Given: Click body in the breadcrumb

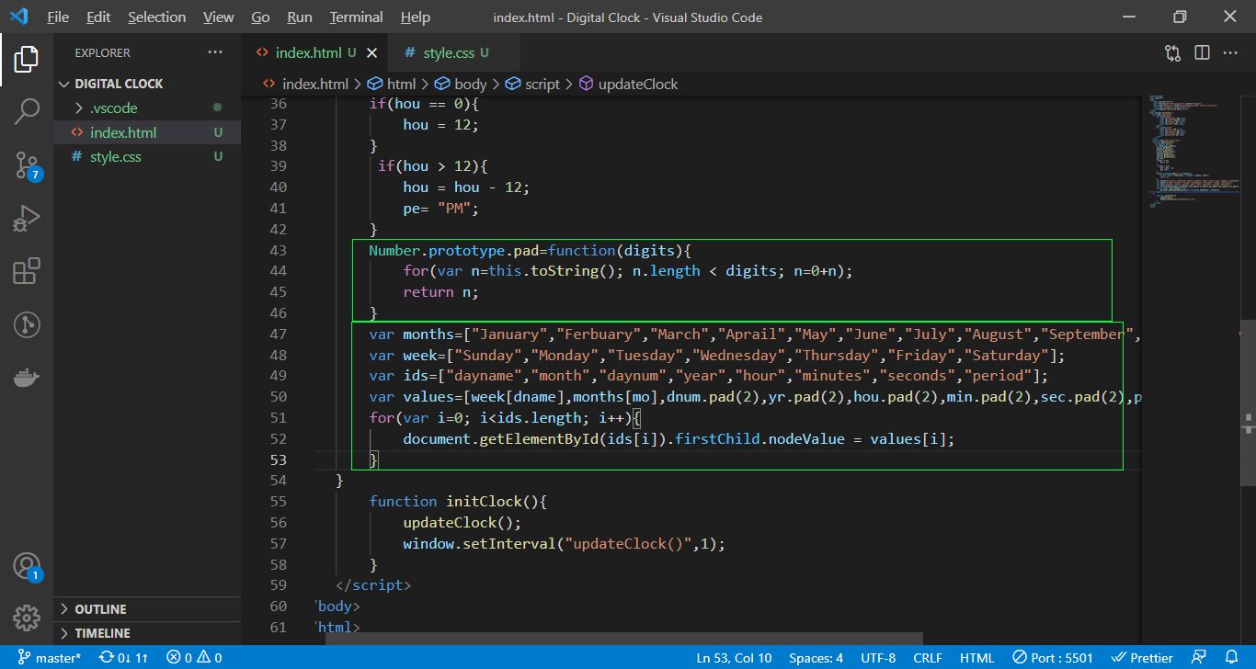Looking at the screenshot, I should [x=470, y=84].
